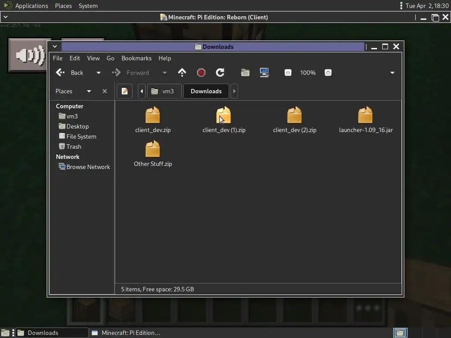Zoom out with the minus icon
Screen dimensions: 451x338
(288, 73)
